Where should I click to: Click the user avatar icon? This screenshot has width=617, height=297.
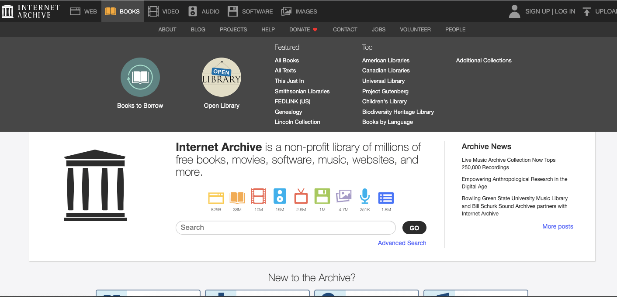[x=515, y=11]
